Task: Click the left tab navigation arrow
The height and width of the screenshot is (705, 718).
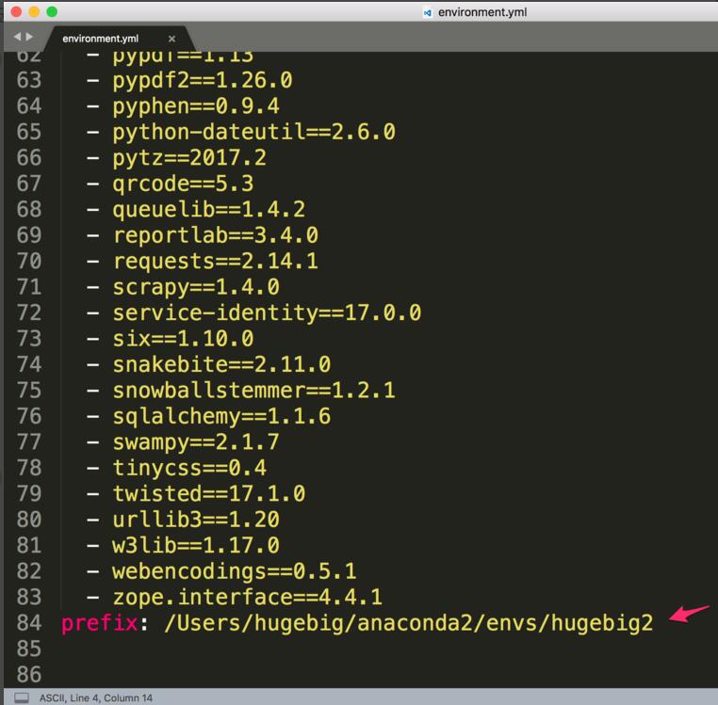Action: 16,39
